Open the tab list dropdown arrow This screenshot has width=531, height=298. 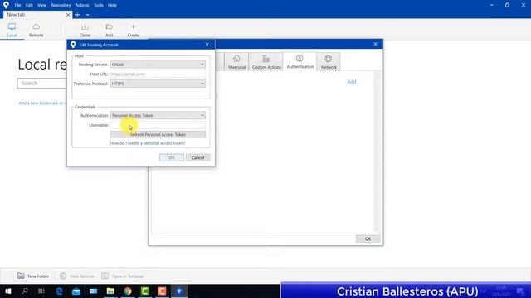87,15
